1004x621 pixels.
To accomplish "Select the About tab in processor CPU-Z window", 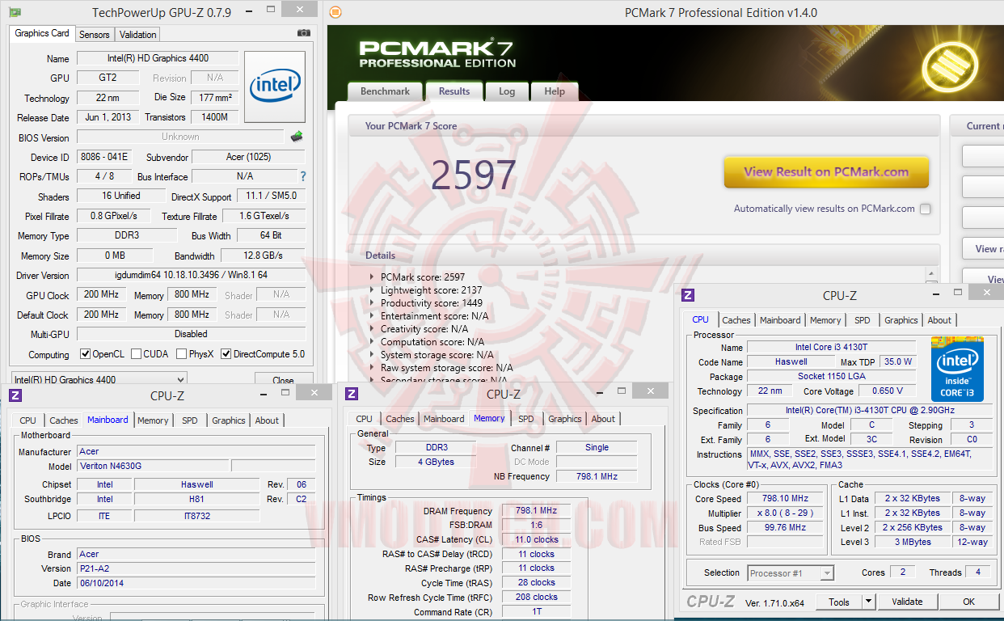I will coord(939,320).
